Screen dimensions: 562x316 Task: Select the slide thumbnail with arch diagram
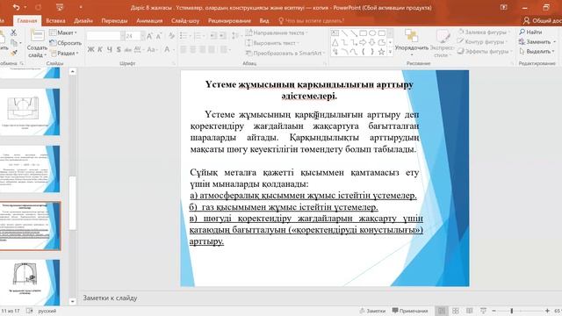pos(30,282)
